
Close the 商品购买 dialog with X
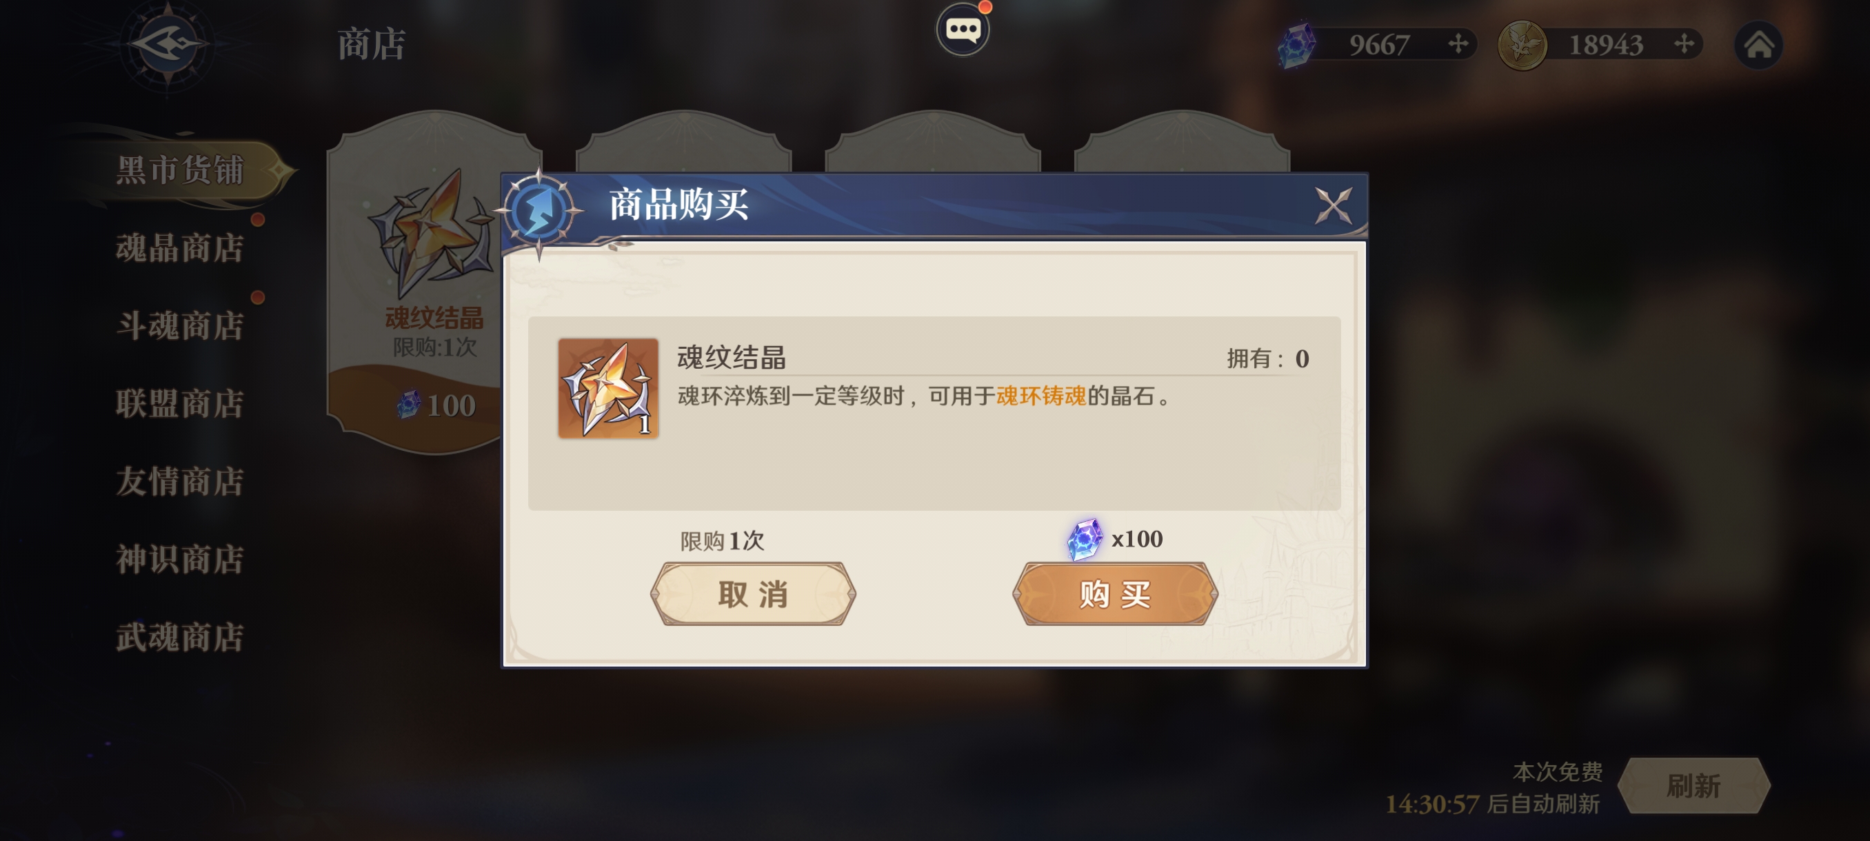coord(1333,205)
